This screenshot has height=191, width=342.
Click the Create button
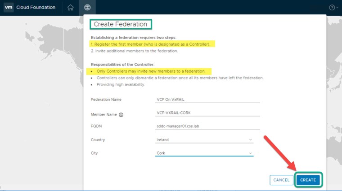[x=308, y=180]
